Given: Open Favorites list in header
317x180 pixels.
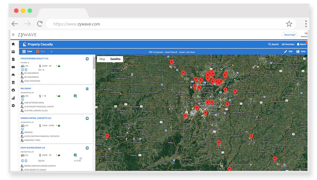Looking at the screenshot, I should point(288,44).
